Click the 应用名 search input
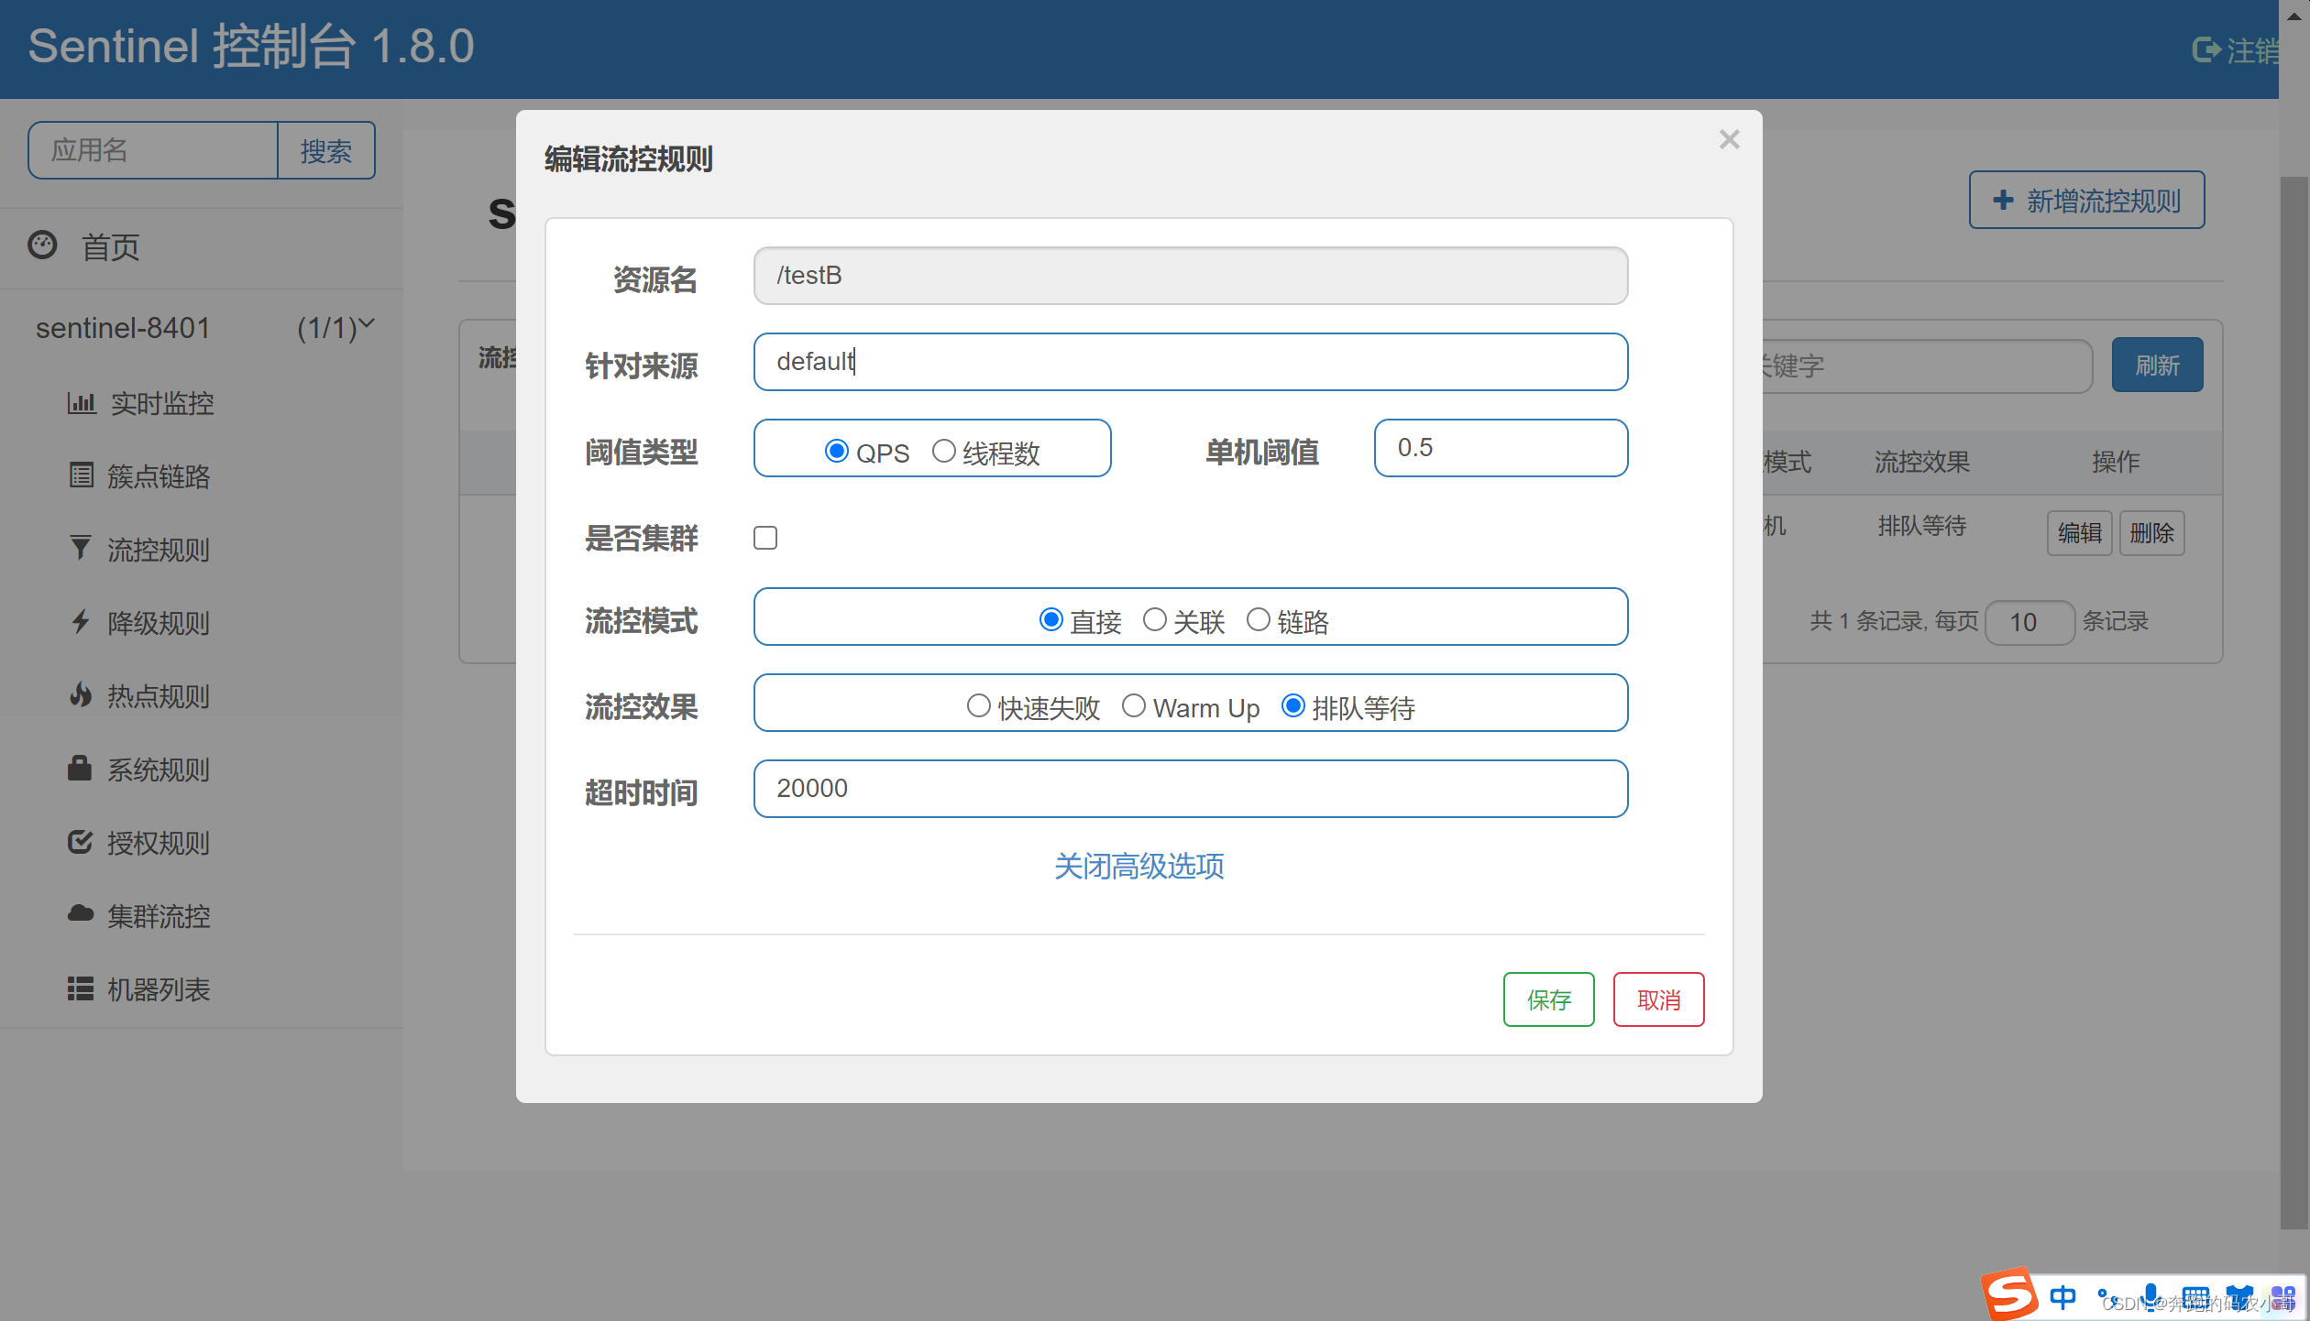This screenshot has width=2310, height=1321. click(153, 150)
